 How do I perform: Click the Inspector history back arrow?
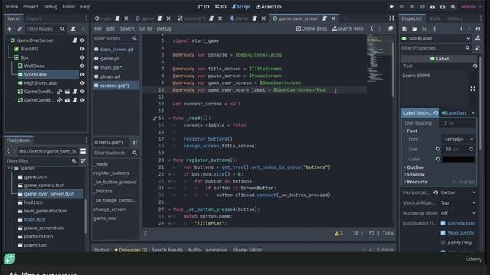(462, 29)
